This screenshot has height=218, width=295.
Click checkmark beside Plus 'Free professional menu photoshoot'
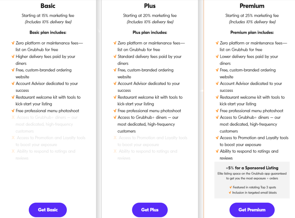click(115, 111)
